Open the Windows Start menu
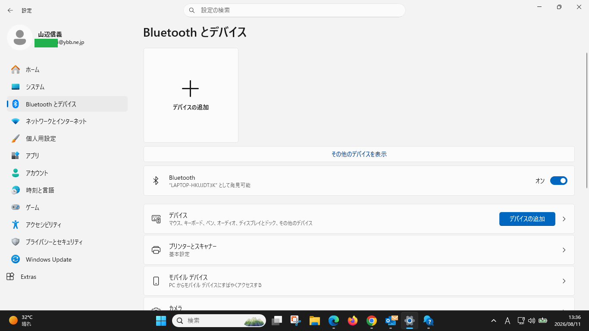This screenshot has width=589, height=331. point(161,321)
